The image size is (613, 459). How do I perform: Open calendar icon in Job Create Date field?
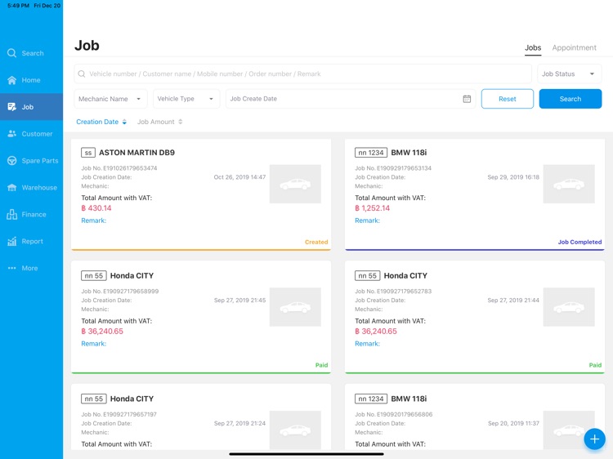[x=467, y=99]
